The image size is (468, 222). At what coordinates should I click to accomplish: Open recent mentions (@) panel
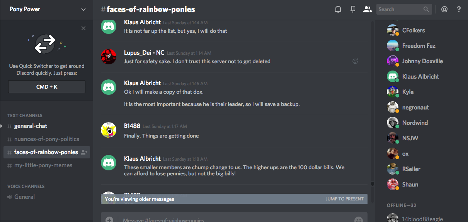pos(444,9)
